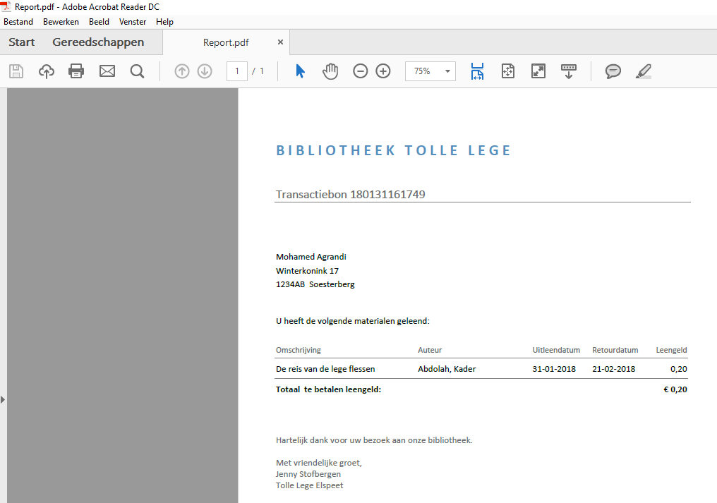Zoom out with the minus button
The height and width of the screenshot is (503, 717).
click(x=361, y=71)
